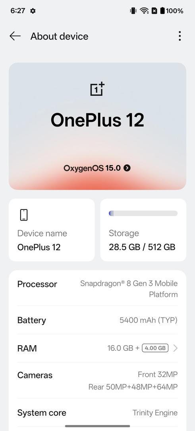The image size is (195, 431).
Task: Tap the OnePlus logo icon
Action: 98,89
